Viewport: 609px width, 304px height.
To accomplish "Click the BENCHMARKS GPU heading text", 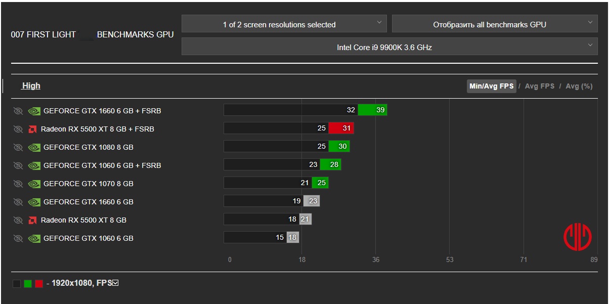I will coord(135,35).
